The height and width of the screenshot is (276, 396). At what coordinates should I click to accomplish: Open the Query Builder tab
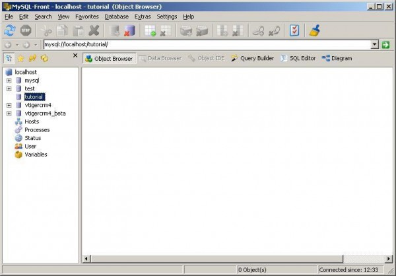point(253,58)
